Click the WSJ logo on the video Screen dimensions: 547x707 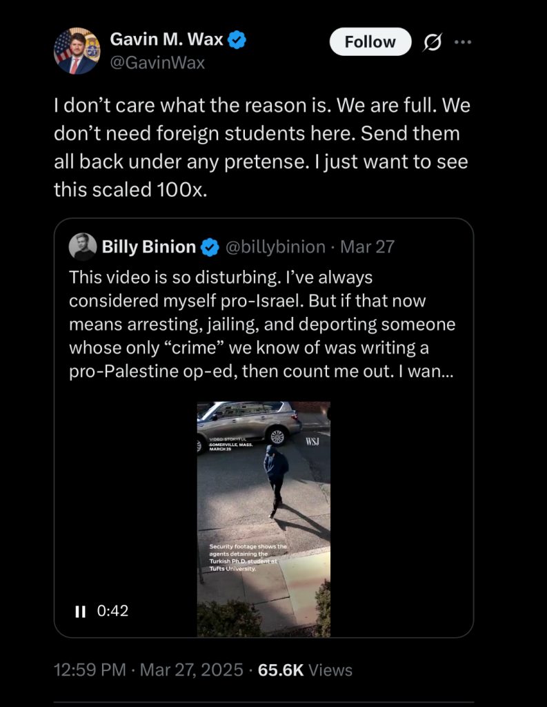tap(312, 441)
